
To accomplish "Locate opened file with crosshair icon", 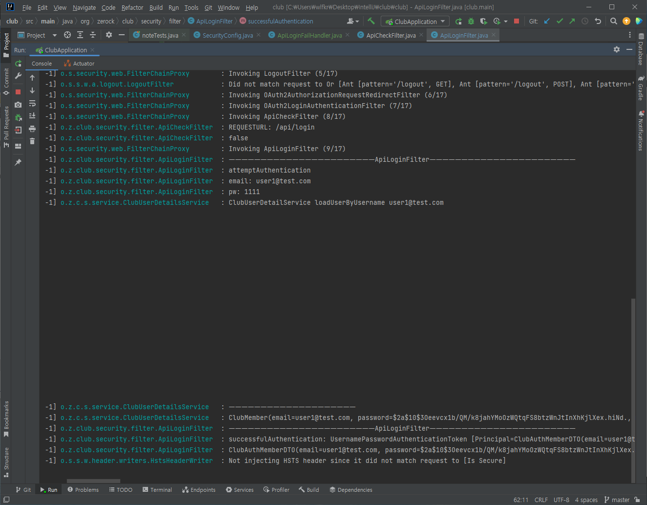I will point(67,35).
